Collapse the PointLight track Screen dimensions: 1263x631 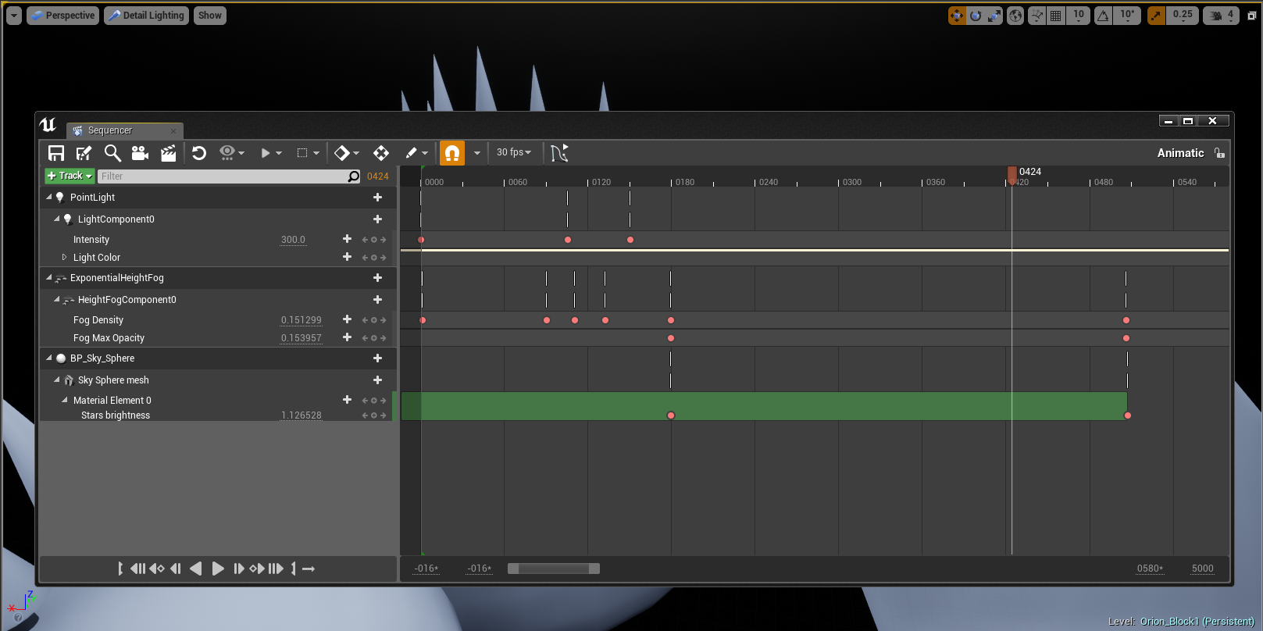coord(48,197)
